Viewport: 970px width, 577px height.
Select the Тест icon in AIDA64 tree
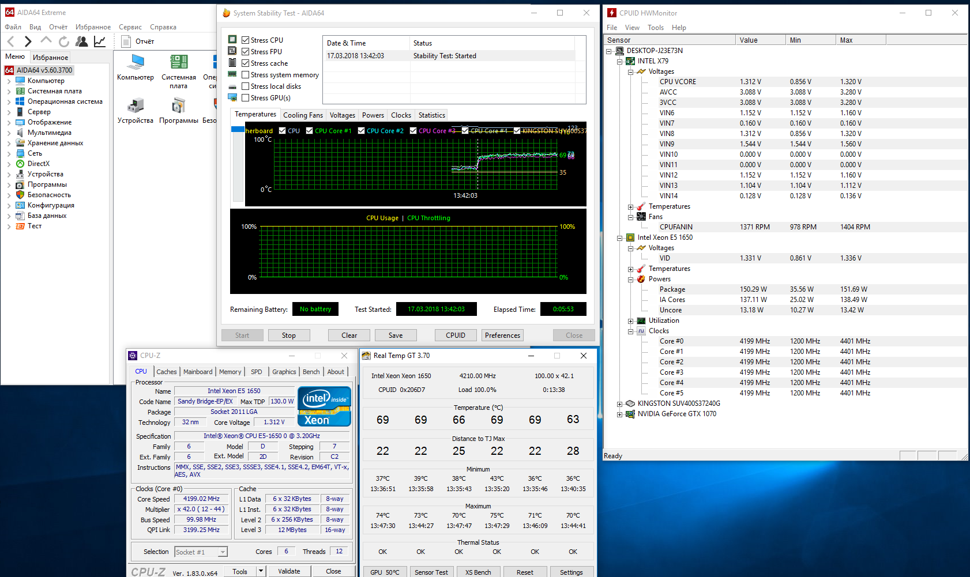20,226
